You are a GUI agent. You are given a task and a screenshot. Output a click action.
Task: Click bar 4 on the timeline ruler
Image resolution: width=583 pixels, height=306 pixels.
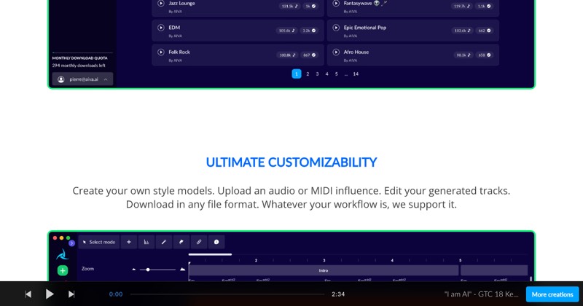point(392,260)
